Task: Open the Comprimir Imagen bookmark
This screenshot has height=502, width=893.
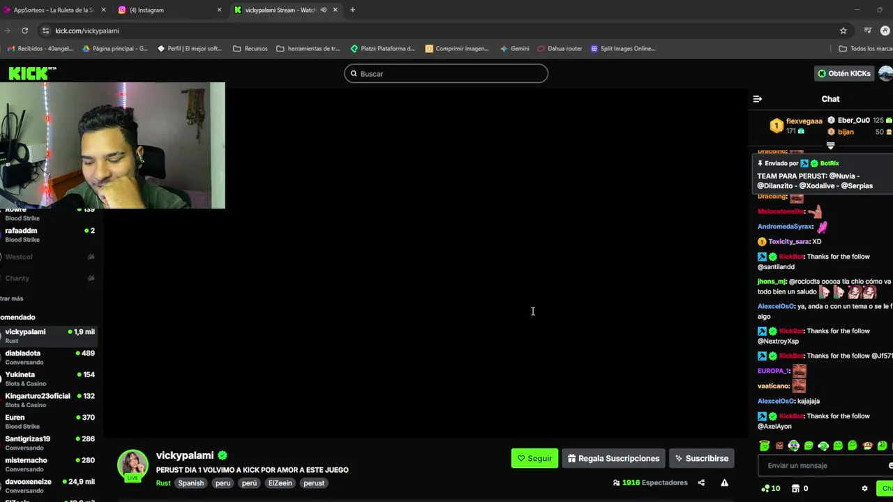Action: pyautogui.click(x=457, y=49)
